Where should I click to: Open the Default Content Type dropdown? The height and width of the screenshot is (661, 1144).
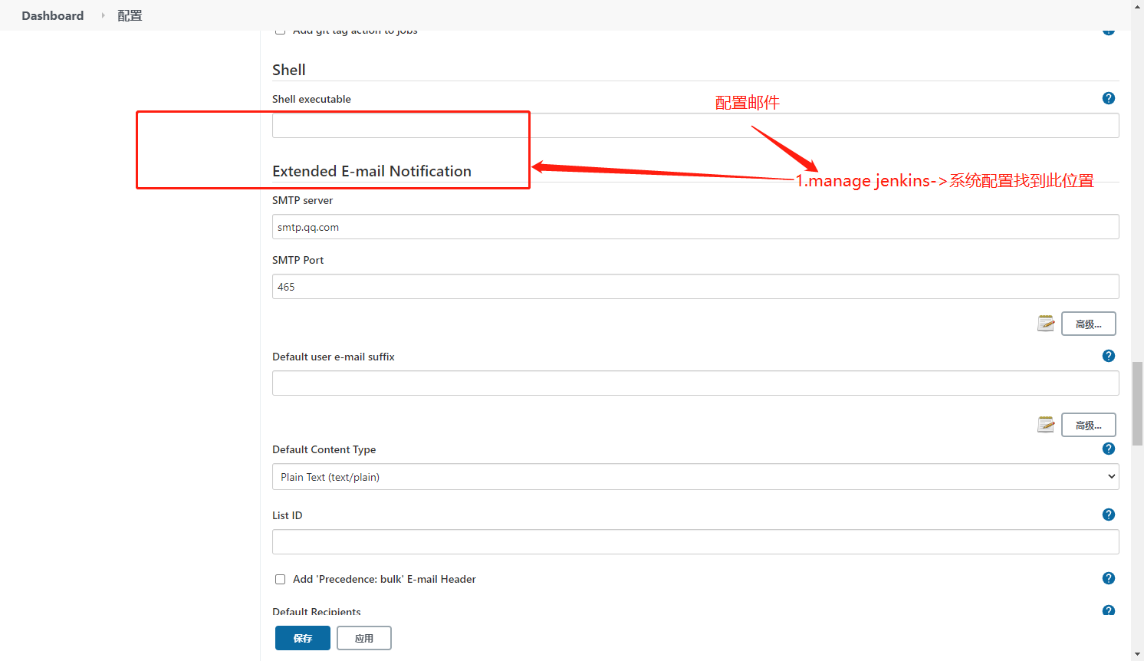(x=695, y=477)
